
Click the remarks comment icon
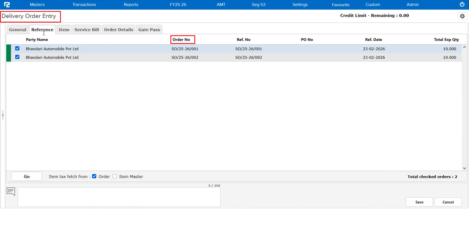pyautogui.click(x=11, y=191)
